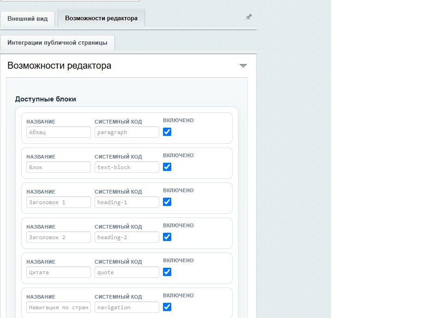Select the Возможности редактора tab
The height and width of the screenshot is (318, 427).
101,18
